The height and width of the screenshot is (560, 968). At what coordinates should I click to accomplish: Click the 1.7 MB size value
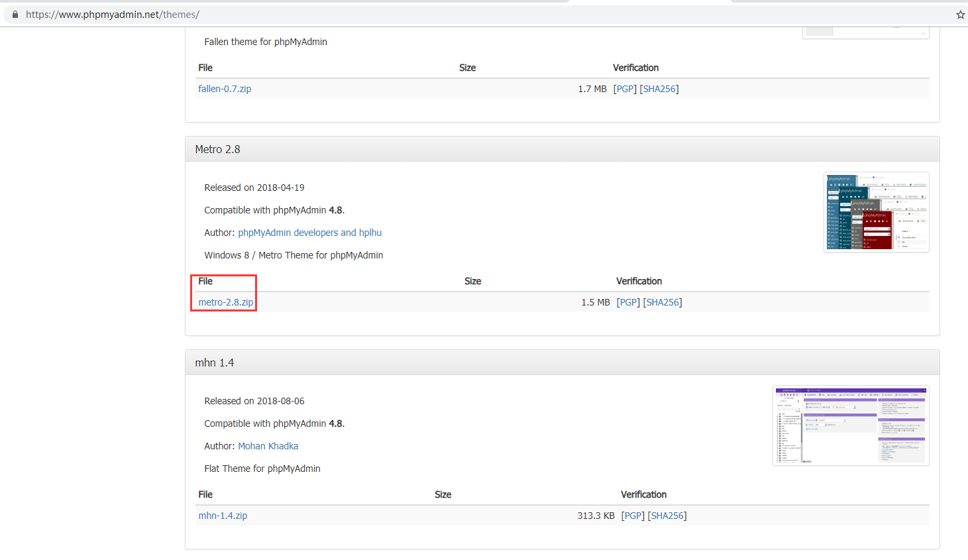point(592,89)
